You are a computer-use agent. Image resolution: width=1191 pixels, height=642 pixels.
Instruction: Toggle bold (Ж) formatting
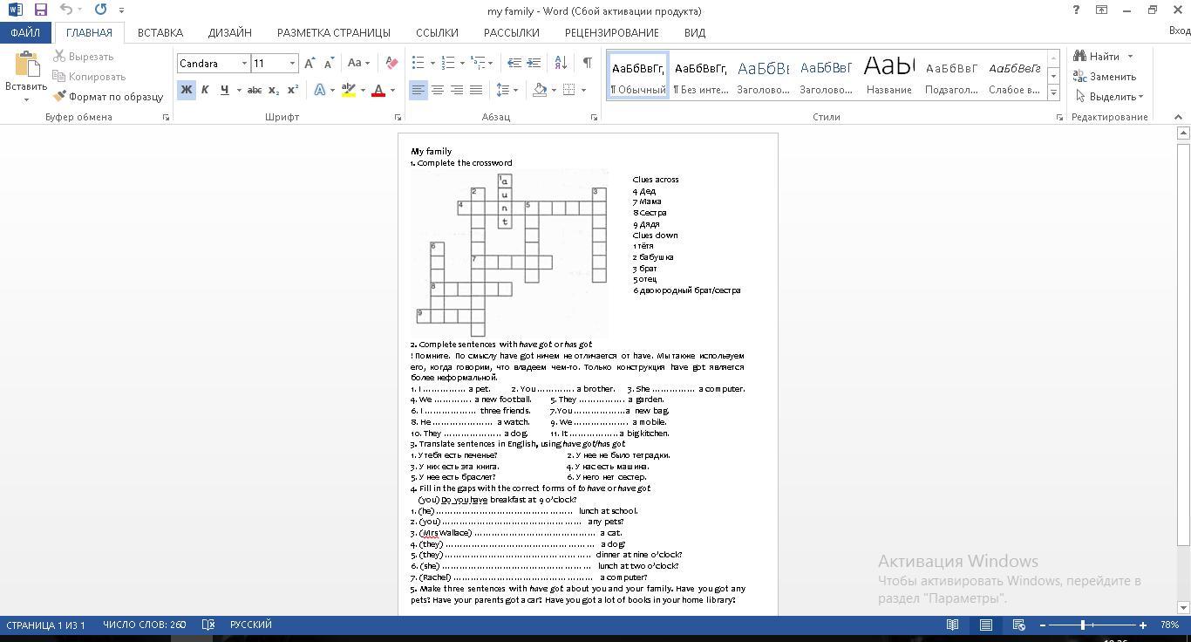point(186,90)
